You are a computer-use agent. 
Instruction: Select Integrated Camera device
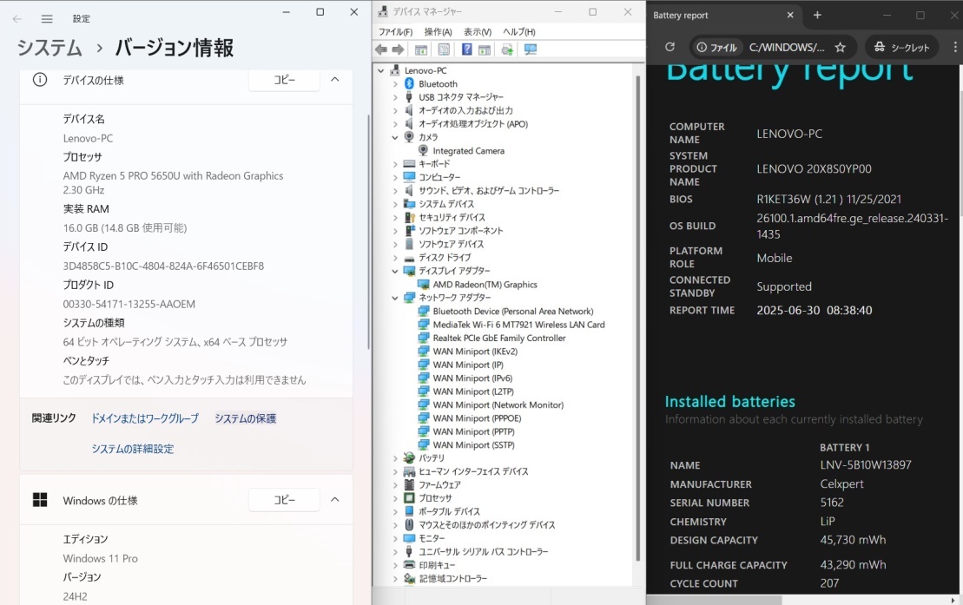pyautogui.click(x=468, y=150)
